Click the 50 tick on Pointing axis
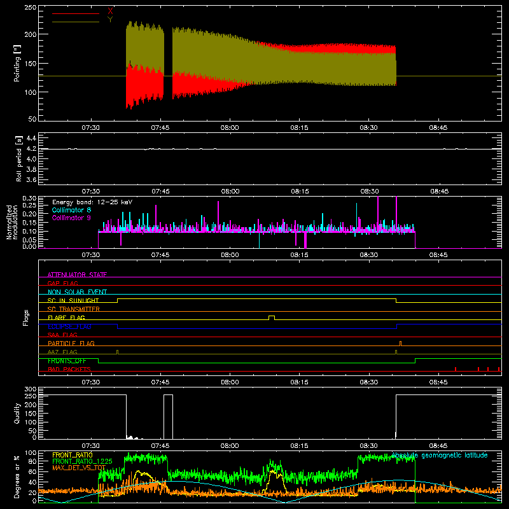This screenshot has height=509, width=509. pyautogui.click(x=32, y=119)
